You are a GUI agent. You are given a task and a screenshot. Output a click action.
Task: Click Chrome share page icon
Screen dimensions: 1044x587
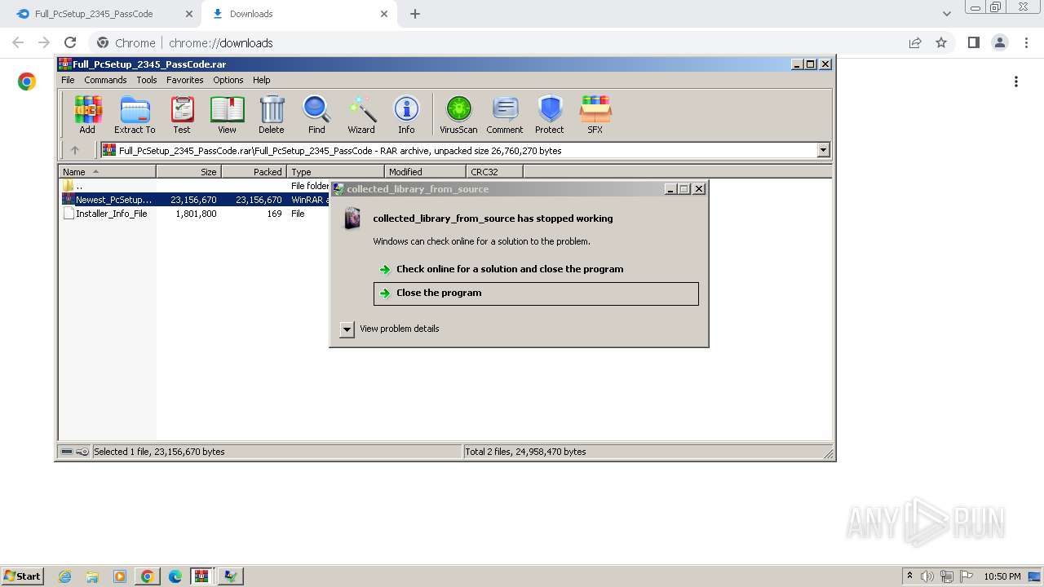point(915,42)
